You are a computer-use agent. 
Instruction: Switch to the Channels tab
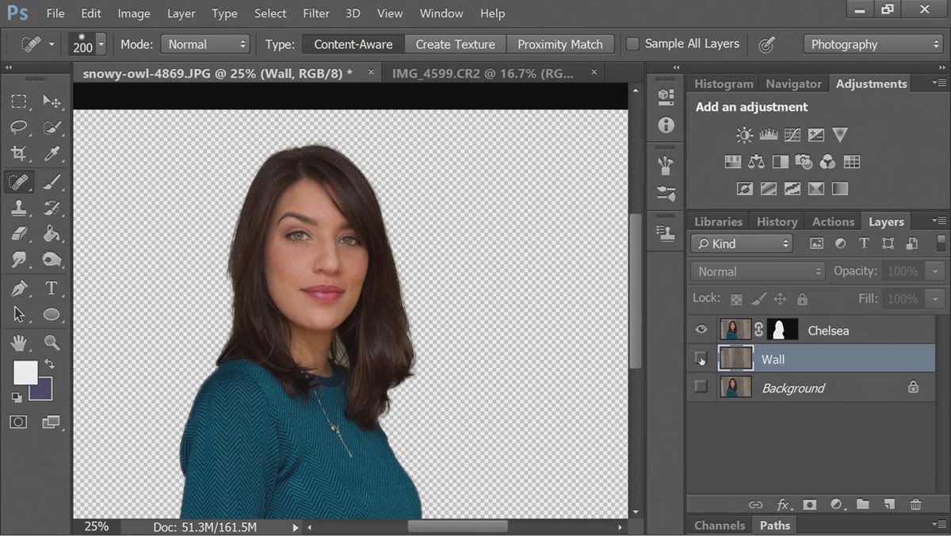720,525
